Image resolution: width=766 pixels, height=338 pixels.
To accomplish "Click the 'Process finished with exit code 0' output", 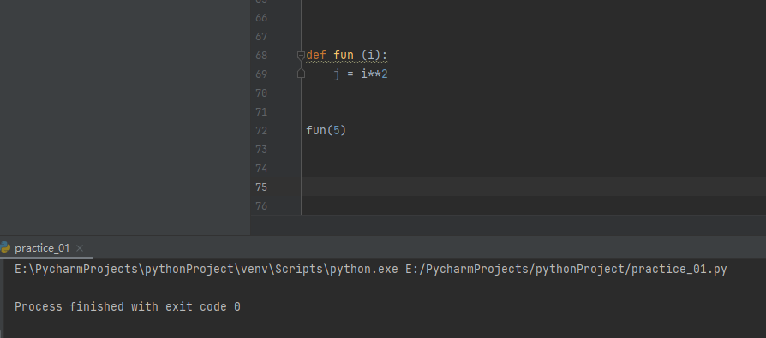I will pos(128,307).
